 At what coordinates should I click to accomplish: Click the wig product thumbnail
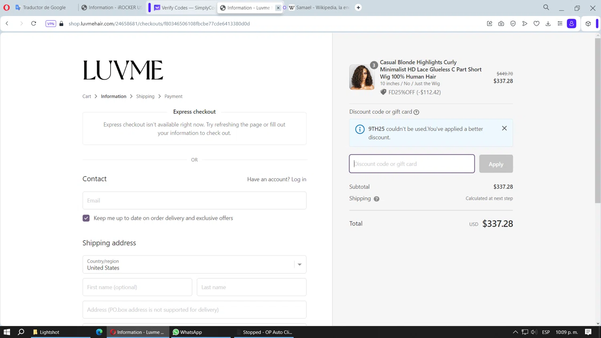click(x=362, y=77)
